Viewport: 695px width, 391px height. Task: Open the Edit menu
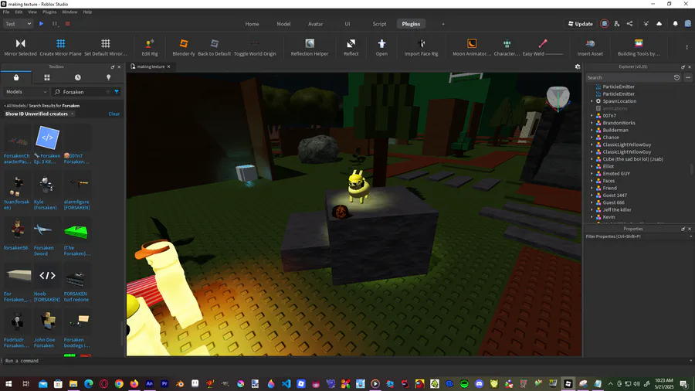coord(19,12)
